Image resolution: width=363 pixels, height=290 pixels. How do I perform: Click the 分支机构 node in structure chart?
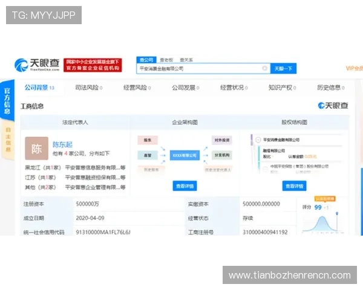pyautogui.click(x=222, y=155)
